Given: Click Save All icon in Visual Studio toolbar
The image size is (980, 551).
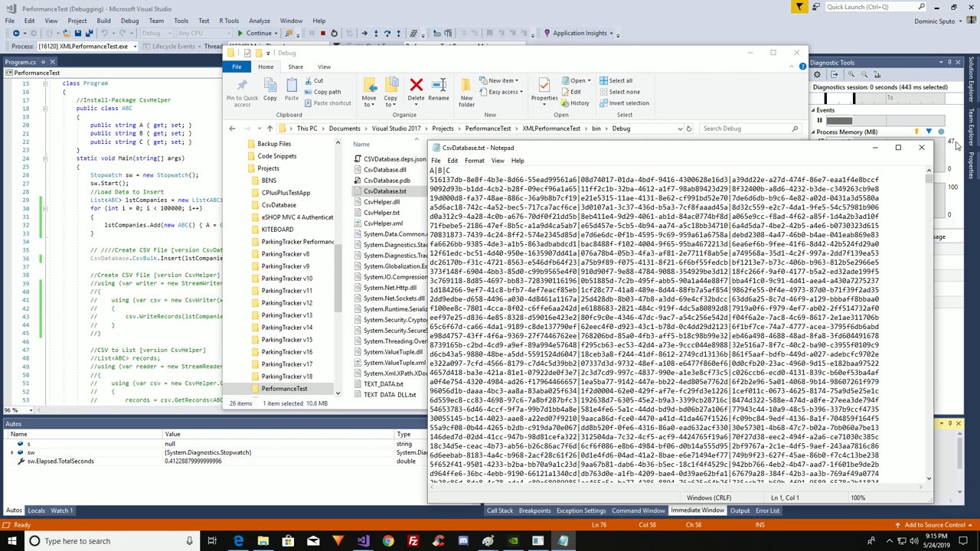Looking at the screenshot, I should [x=88, y=33].
